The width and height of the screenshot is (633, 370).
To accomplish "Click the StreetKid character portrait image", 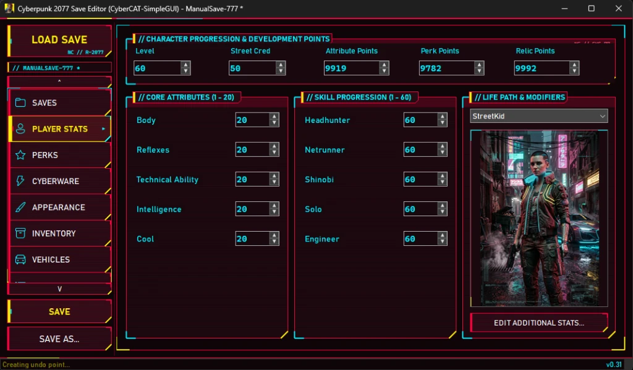I will [x=539, y=218].
